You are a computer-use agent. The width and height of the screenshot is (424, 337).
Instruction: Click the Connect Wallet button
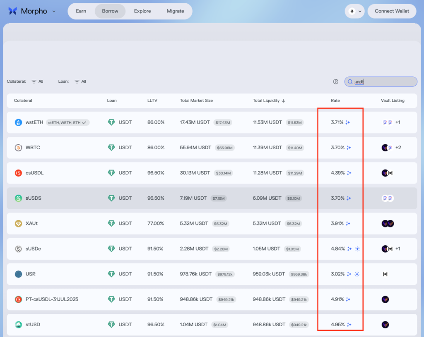tap(392, 11)
